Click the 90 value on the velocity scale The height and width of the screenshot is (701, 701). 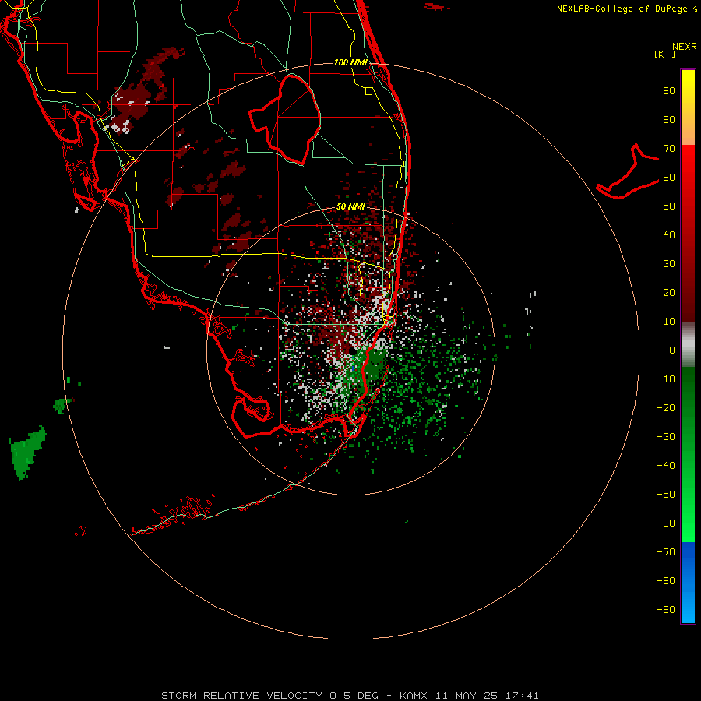(x=669, y=91)
